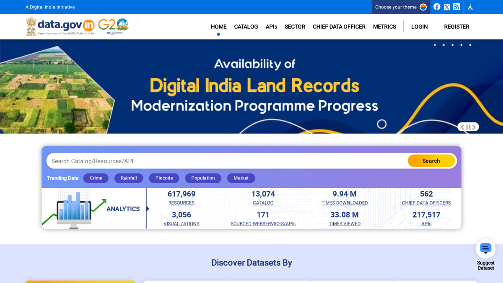The image size is (503, 283).
Task: Open the APIs stat link under 217,517
Action: click(x=426, y=224)
